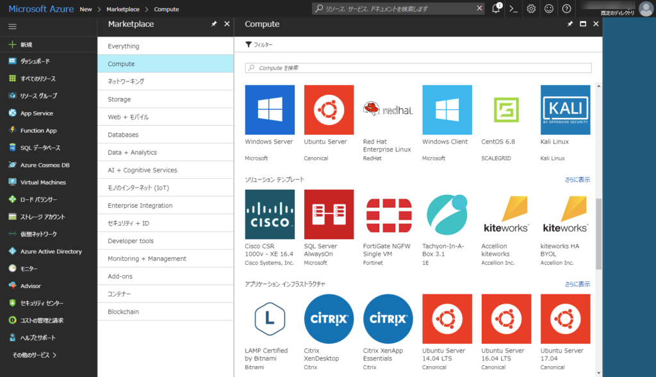Open the フィルター filter button
This screenshot has width=656, height=377.
tap(259, 44)
